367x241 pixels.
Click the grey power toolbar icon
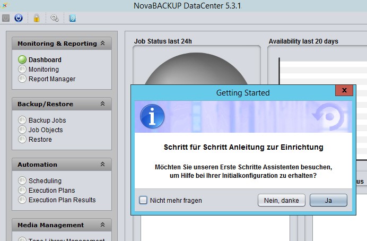click(6, 18)
